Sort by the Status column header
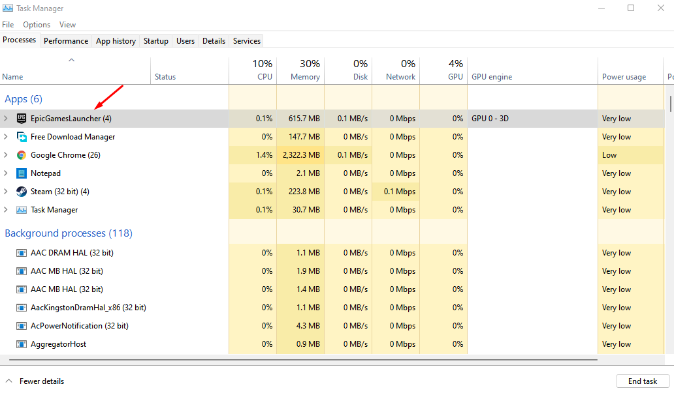 [x=189, y=71]
